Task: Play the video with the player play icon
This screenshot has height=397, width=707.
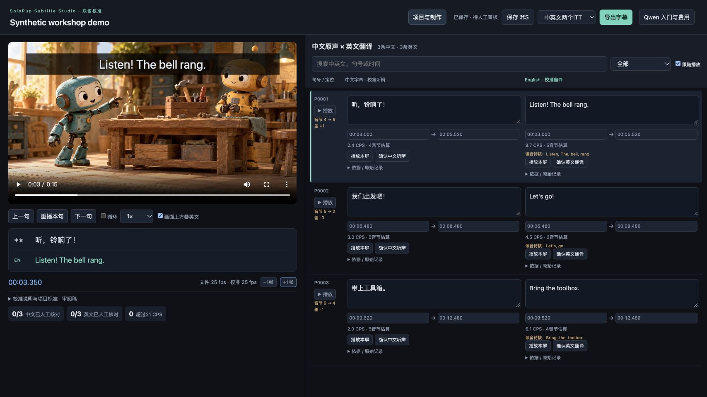Action: pyautogui.click(x=18, y=184)
